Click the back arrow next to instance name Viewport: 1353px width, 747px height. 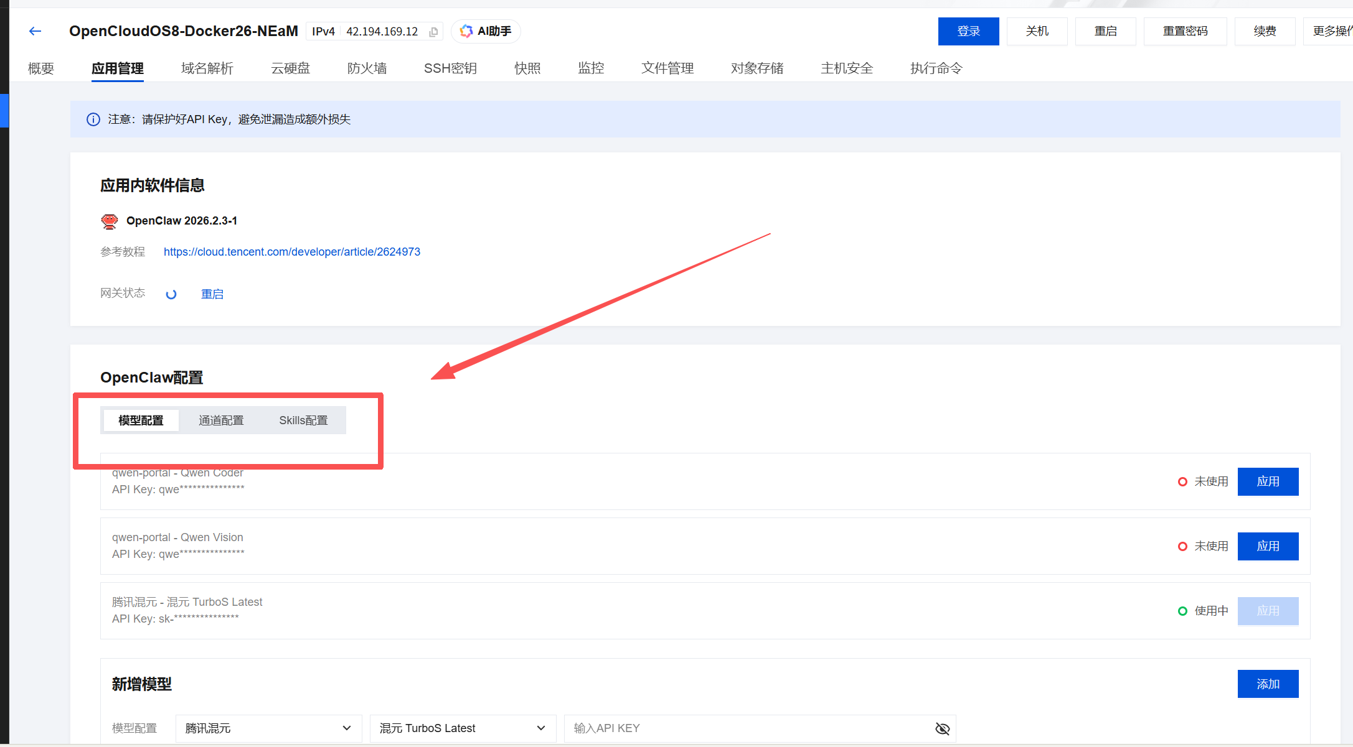(34, 30)
